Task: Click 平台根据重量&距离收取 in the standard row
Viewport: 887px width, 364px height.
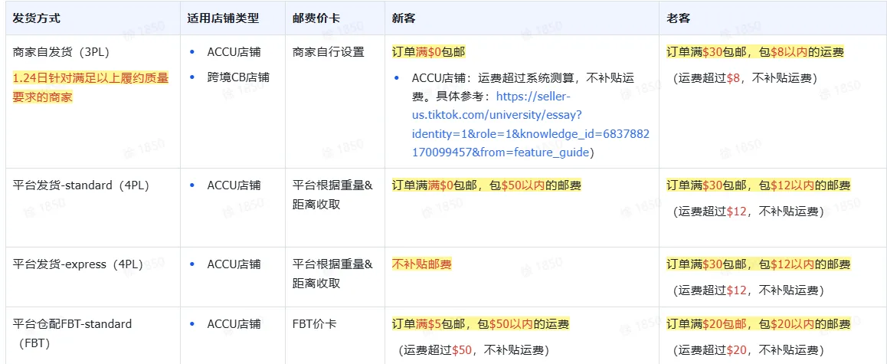Action: point(332,195)
